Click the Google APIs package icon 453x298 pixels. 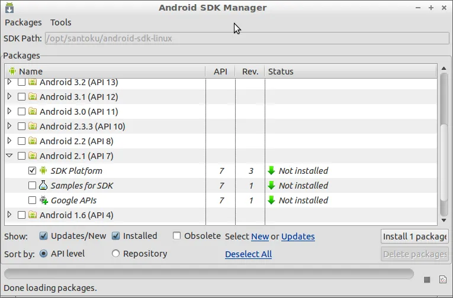click(x=43, y=200)
